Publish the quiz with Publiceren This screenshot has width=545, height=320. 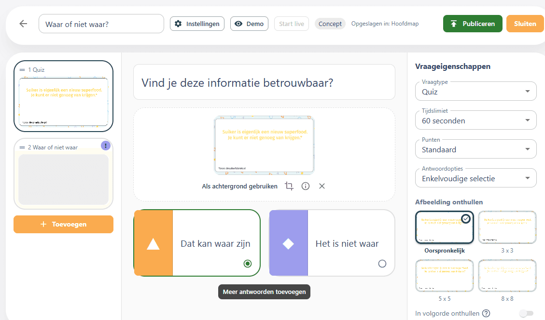tap(473, 24)
